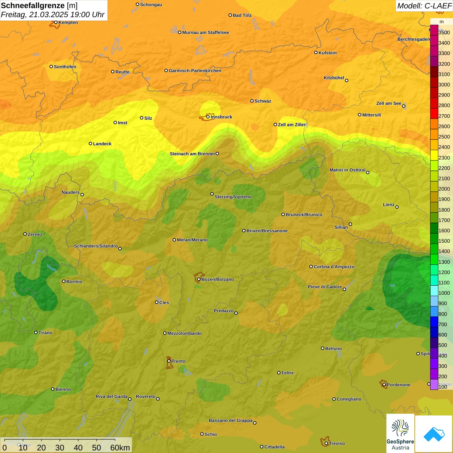
Task: Click the Kempten city marker
Action: click(x=56, y=22)
